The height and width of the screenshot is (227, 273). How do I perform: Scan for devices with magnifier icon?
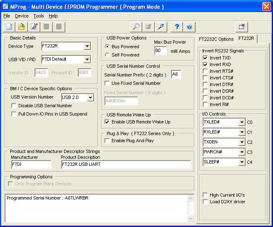pyautogui.click(x=136, y=27)
